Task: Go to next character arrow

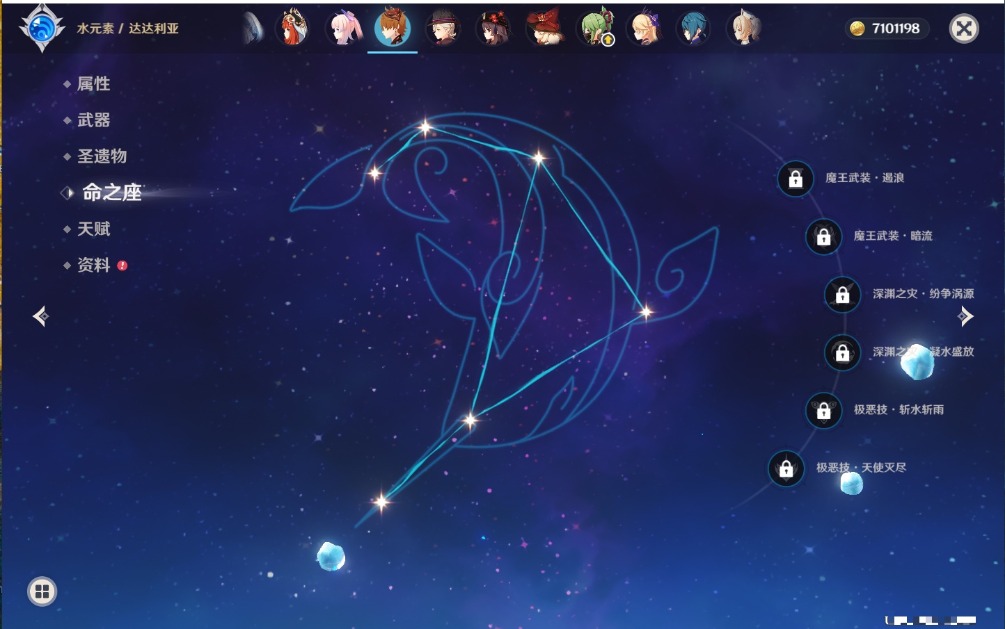Action: pos(965,316)
